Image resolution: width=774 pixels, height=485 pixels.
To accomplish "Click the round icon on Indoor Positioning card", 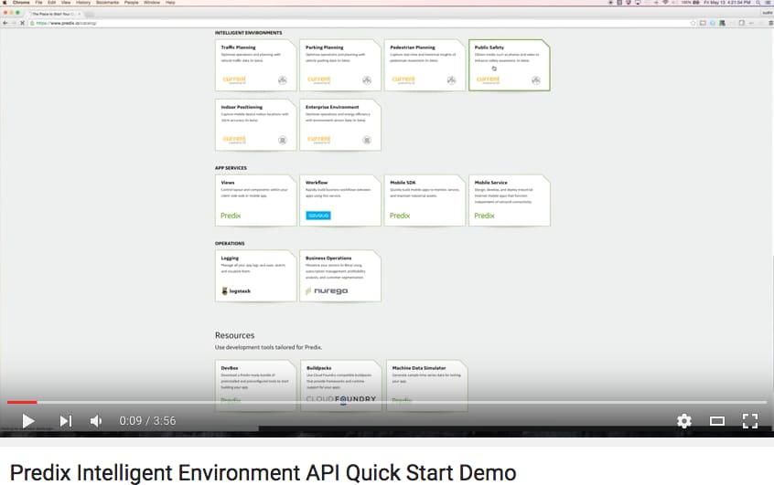I will click(283, 140).
